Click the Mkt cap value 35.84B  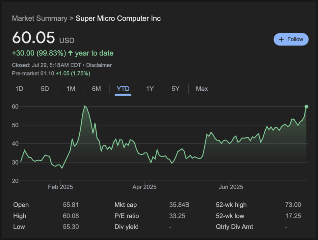[x=179, y=205]
